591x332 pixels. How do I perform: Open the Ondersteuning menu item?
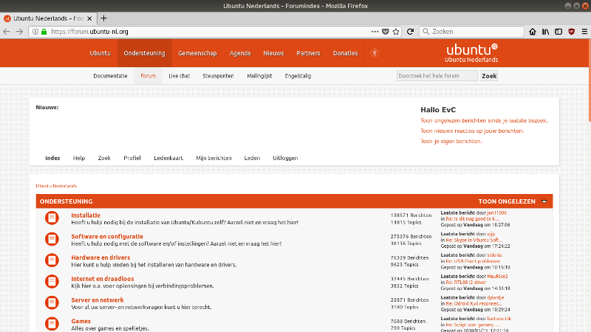pos(144,53)
